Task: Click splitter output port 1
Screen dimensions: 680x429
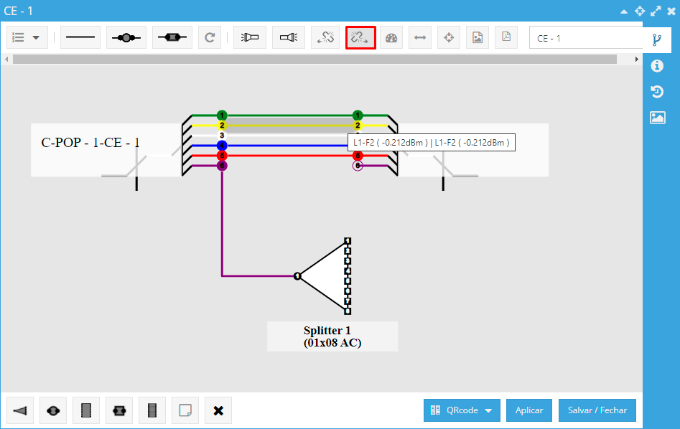Action: click(348, 241)
